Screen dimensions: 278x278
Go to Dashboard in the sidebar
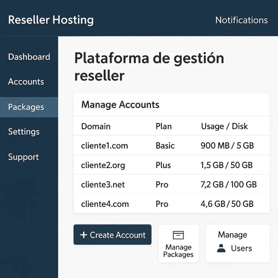coord(29,57)
